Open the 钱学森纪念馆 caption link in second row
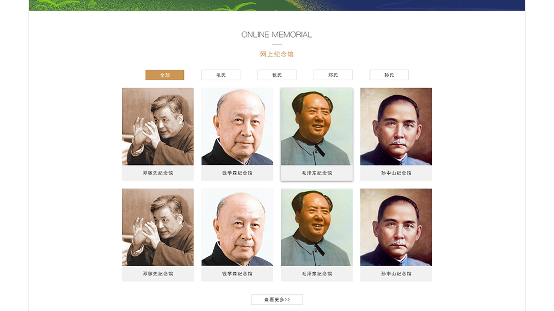The image size is (554, 311). (x=237, y=273)
